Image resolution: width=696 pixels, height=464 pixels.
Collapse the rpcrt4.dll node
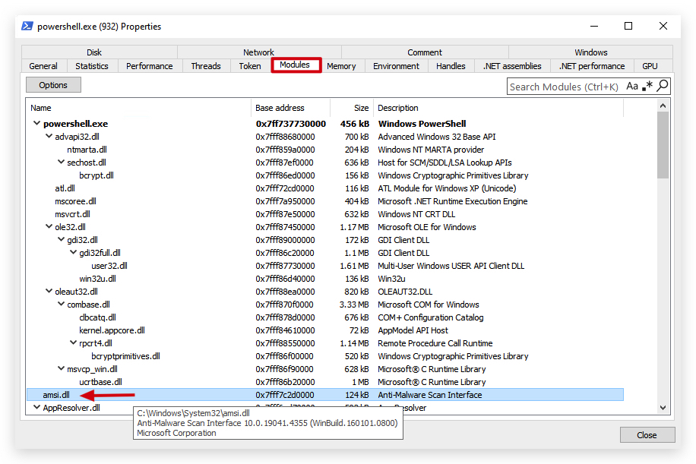(73, 342)
